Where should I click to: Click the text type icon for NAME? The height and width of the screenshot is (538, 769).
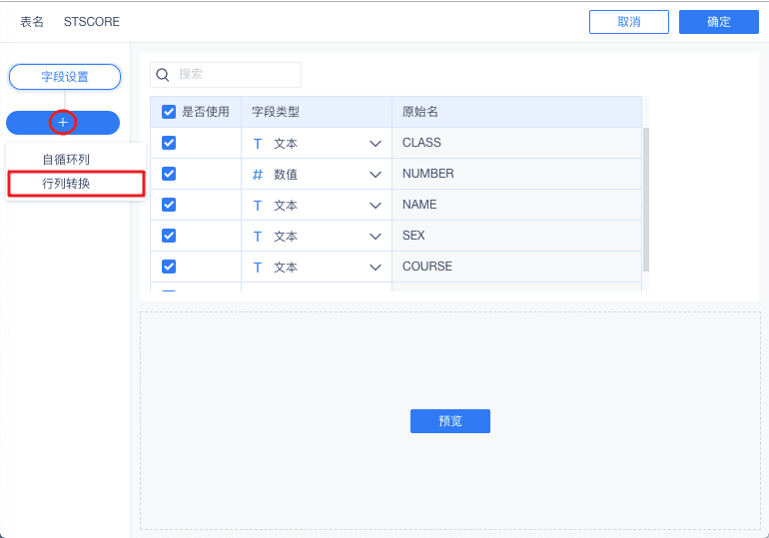[x=258, y=206]
